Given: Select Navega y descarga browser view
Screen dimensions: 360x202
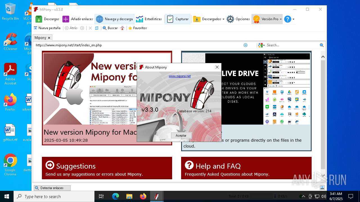Looking at the screenshot, I should 114,19.
